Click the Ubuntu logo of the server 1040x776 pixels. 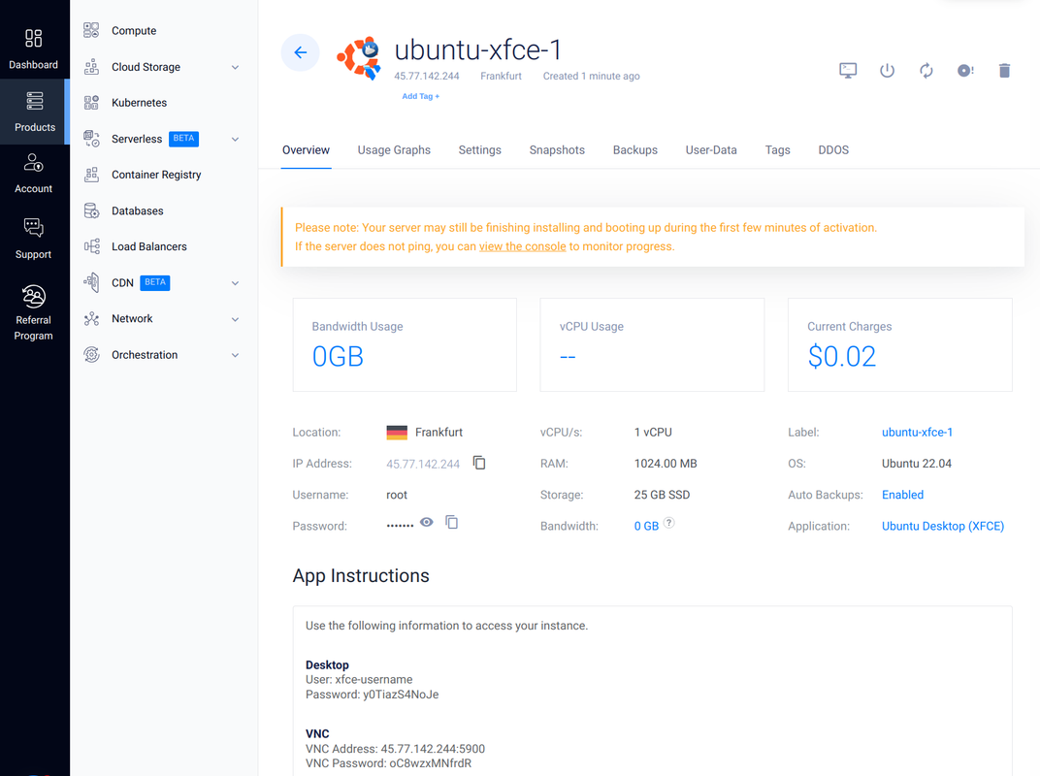click(360, 57)
